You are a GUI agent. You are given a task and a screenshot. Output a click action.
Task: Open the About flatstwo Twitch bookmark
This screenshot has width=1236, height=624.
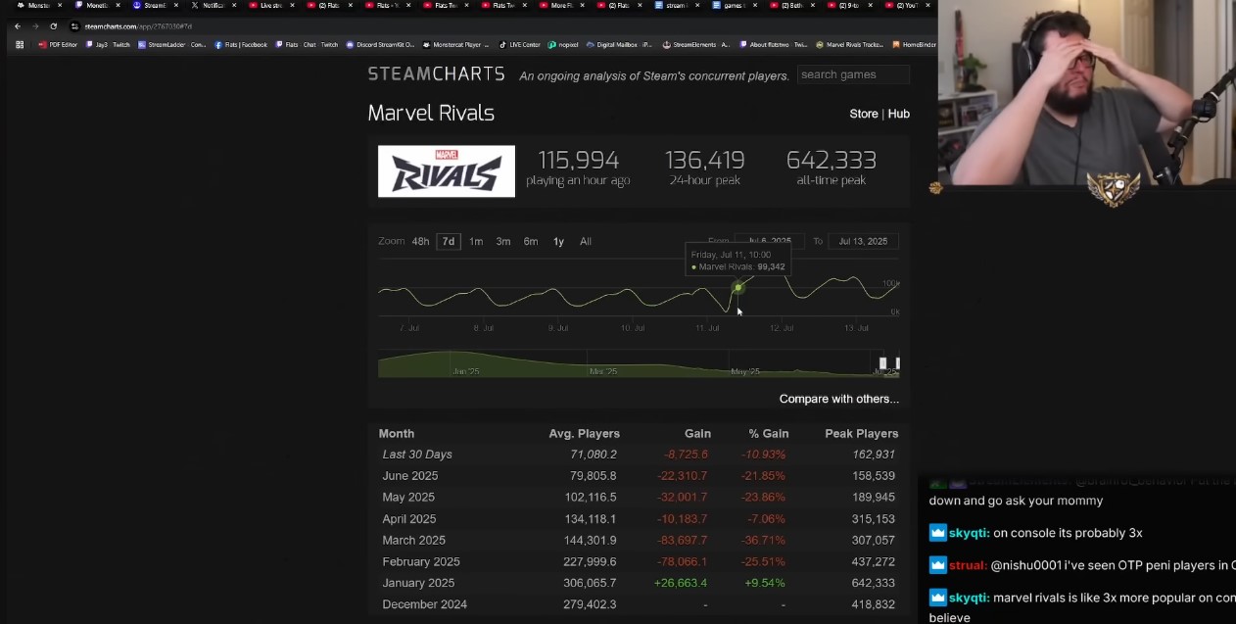(x=773, y=44)
